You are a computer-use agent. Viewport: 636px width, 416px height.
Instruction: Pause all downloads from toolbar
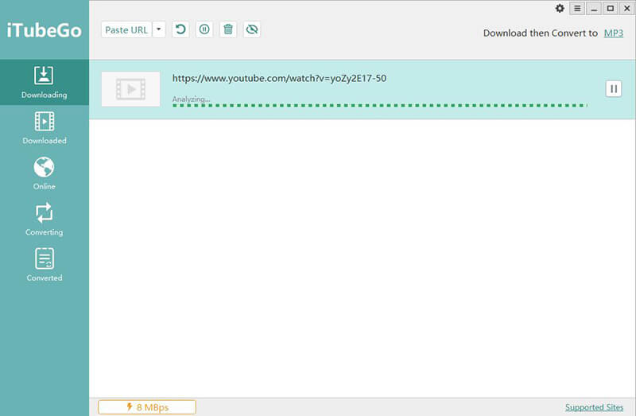[204, 29]
